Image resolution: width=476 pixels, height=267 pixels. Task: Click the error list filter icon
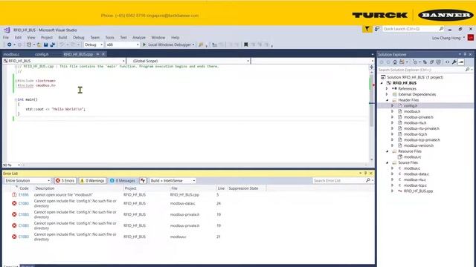click(143, 181)
